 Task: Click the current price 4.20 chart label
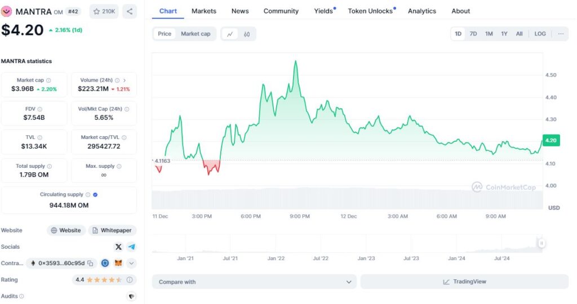coord(551,140)
